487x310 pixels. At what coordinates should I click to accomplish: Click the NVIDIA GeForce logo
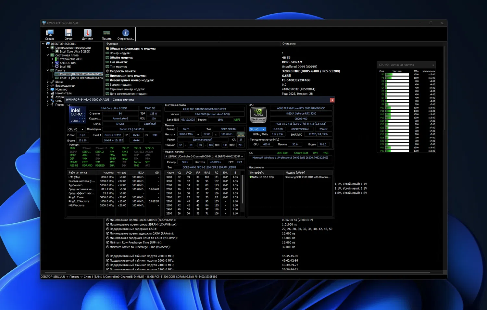258,115
